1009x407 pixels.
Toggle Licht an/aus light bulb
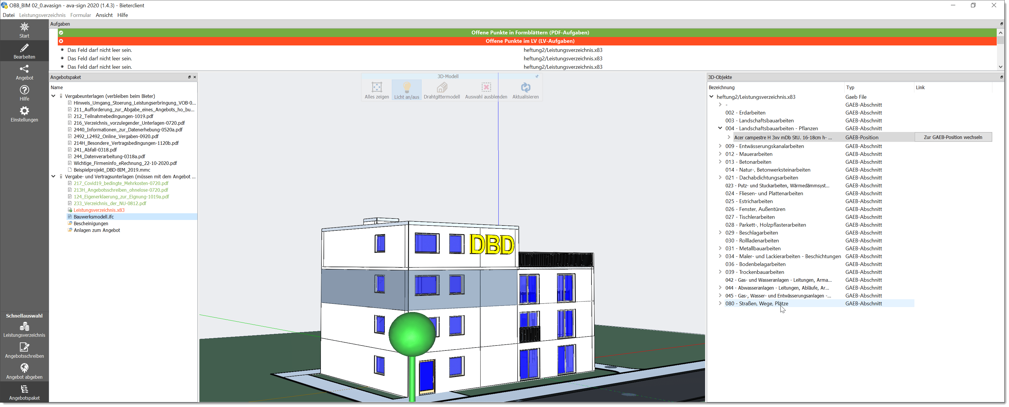pyautogui.click(x=406, y=90)
